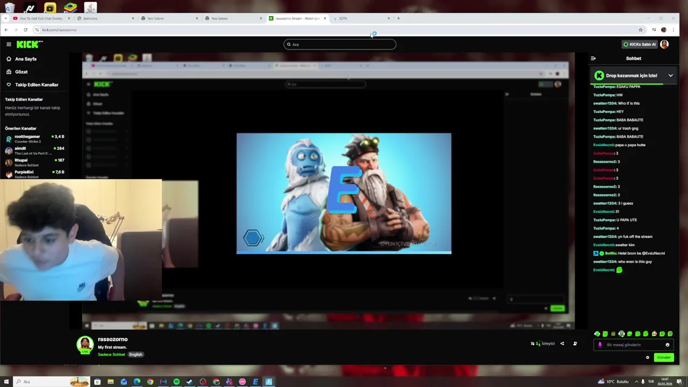The width and height of the screenshot is (688, 387).
Task: Bookmark this page with star icon
Action: [x=641, y=30]
